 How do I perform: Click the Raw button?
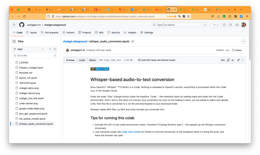pos(223,60)
